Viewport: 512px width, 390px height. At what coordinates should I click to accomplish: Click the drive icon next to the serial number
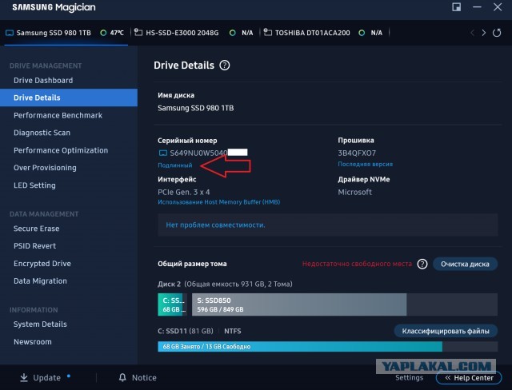click(162, 153)
